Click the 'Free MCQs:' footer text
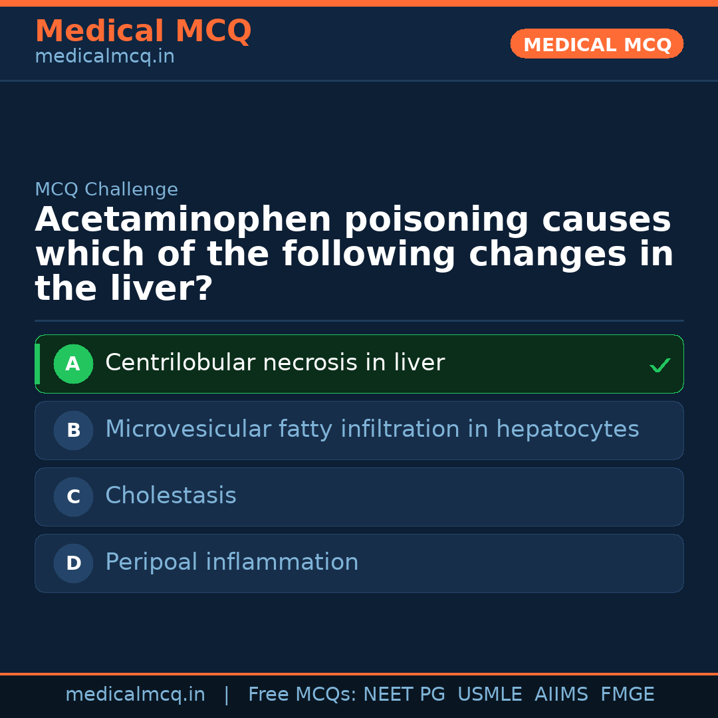 302,695
